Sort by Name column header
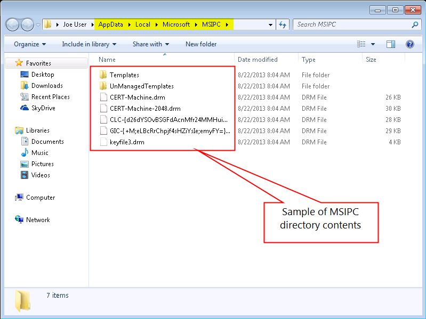The width and height of the screenshot is (426, 319). (x=107, y=60)
